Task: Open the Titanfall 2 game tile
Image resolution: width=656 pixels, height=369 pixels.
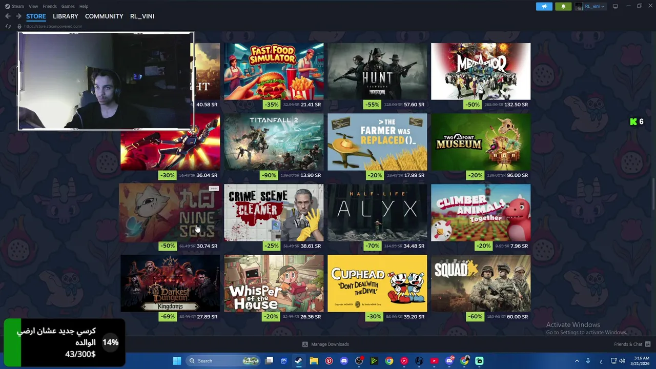Action: click(x=274, y=142)
